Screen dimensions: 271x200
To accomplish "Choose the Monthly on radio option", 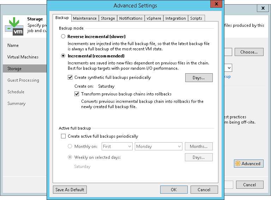I will 70,146.
